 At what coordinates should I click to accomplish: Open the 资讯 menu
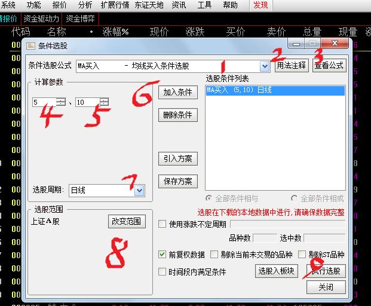tap(179, 5)
